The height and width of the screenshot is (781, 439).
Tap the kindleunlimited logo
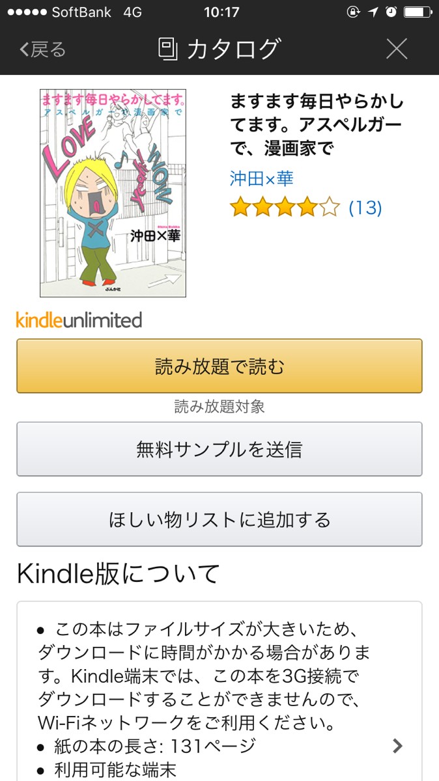tap(79, 320)
